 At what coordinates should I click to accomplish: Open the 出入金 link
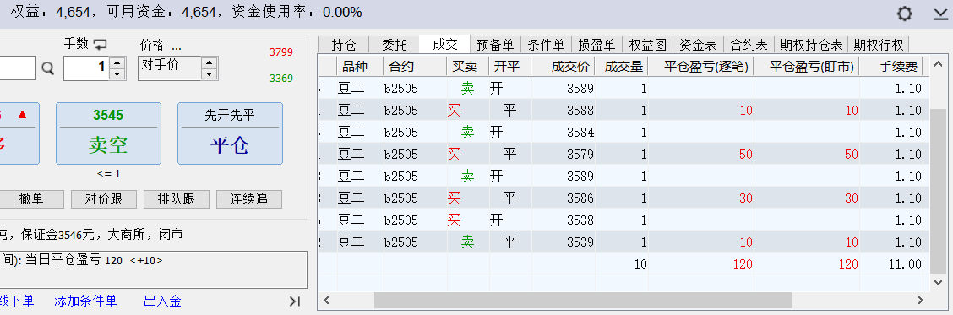[162, 301]
